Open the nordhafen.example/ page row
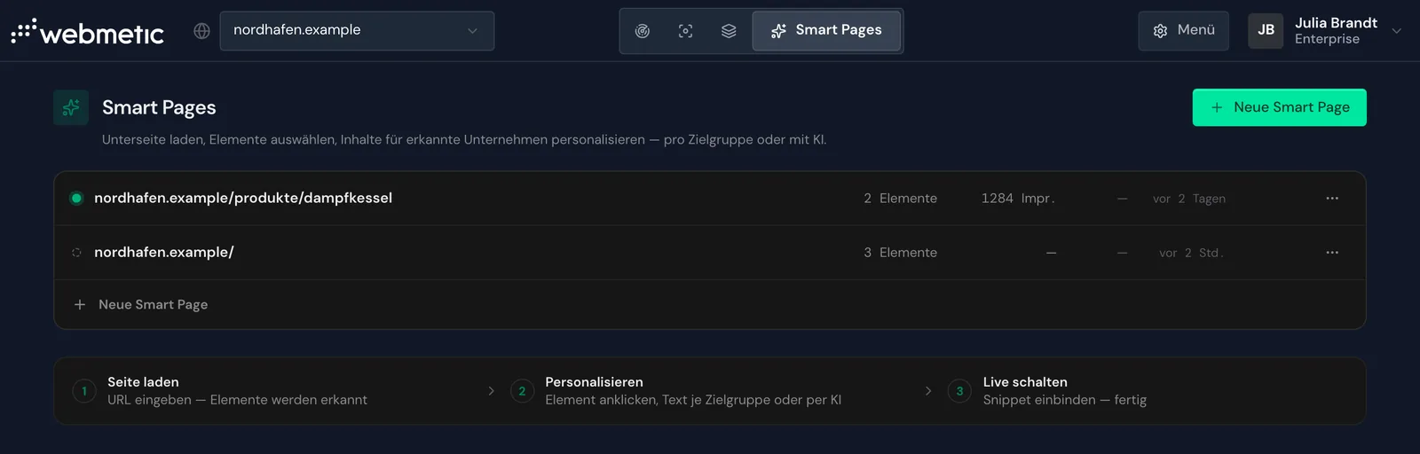Viewport: 1420px width, 454px height. [x=710, y=253]
